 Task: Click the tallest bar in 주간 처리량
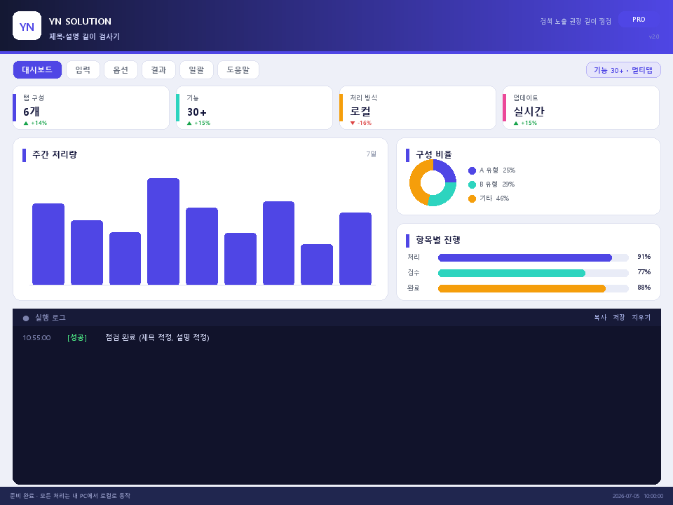[163, 231]
